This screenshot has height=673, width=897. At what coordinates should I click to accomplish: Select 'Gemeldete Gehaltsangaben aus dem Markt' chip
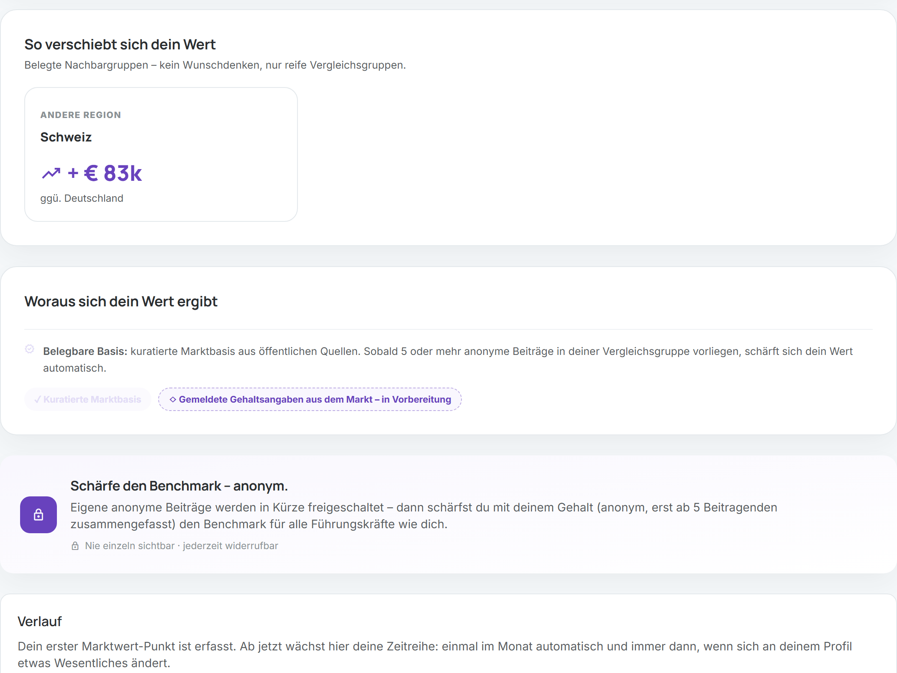[310, 399]
